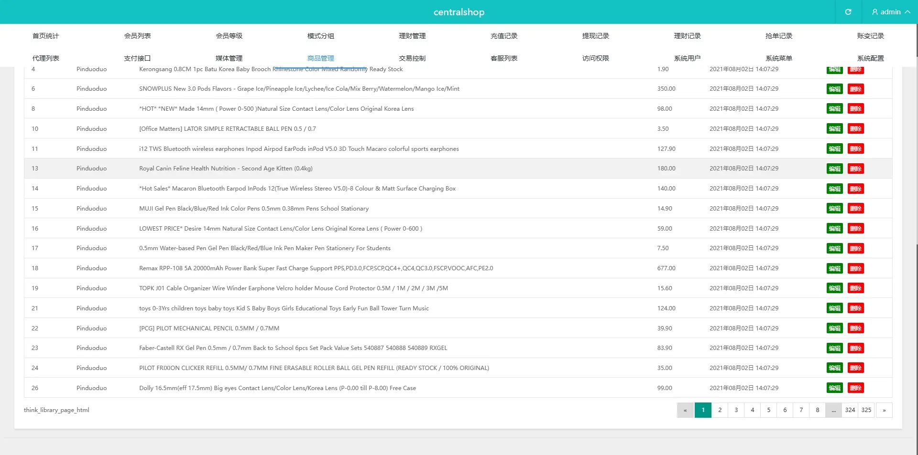
Task: Click next page arrow »
Action: pyautogui.click(x=884, y=410)
